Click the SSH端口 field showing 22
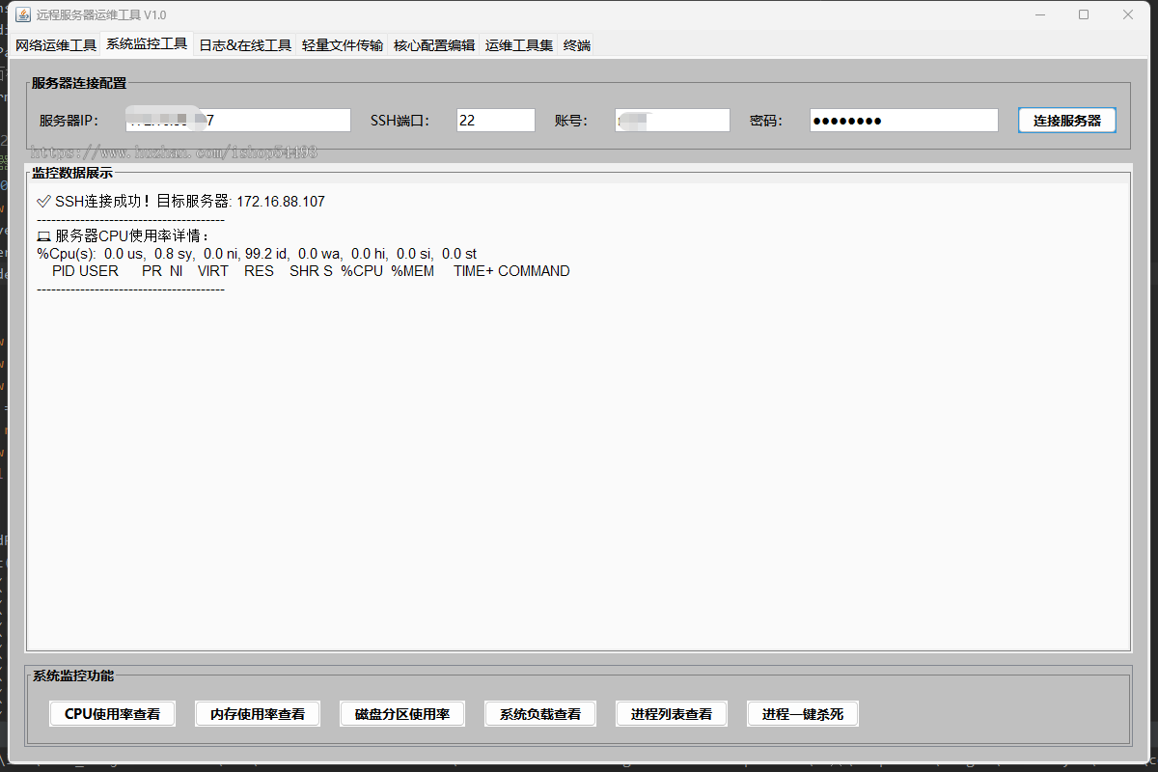This screenshot has width=1158, height=772. point(496,121)
